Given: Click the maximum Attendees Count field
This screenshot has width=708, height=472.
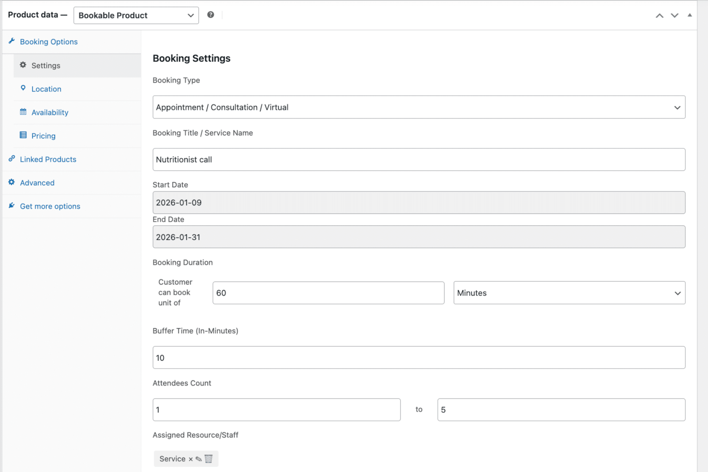Looking at the screenshot, I should pyautogui.click(x=562, y=410).
